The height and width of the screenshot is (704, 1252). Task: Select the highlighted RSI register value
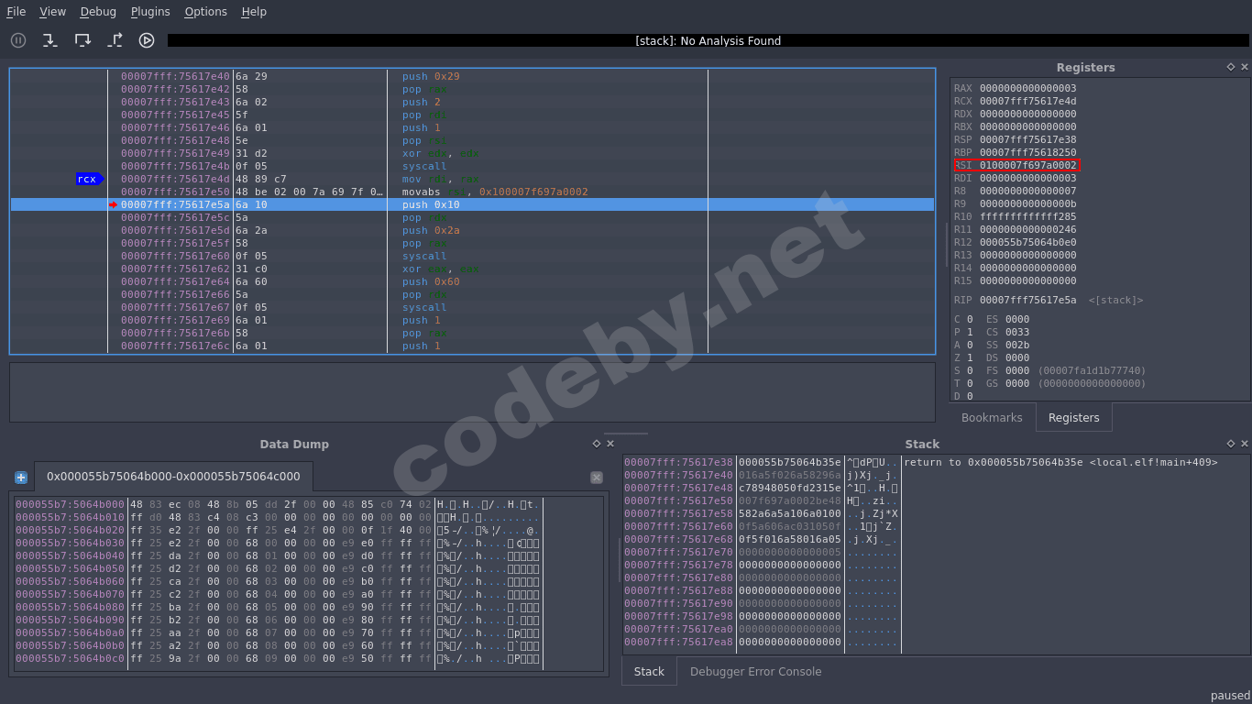click(x=1027, y=166)
